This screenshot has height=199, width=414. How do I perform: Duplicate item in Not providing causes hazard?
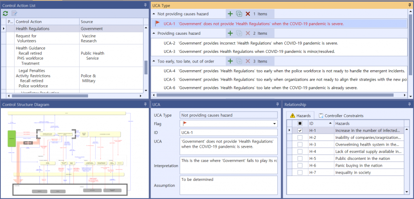tap(239, 14)
